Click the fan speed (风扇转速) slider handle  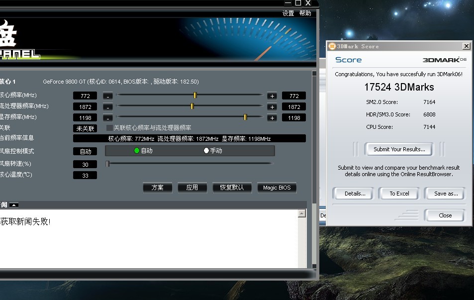(x=107, y=163)
